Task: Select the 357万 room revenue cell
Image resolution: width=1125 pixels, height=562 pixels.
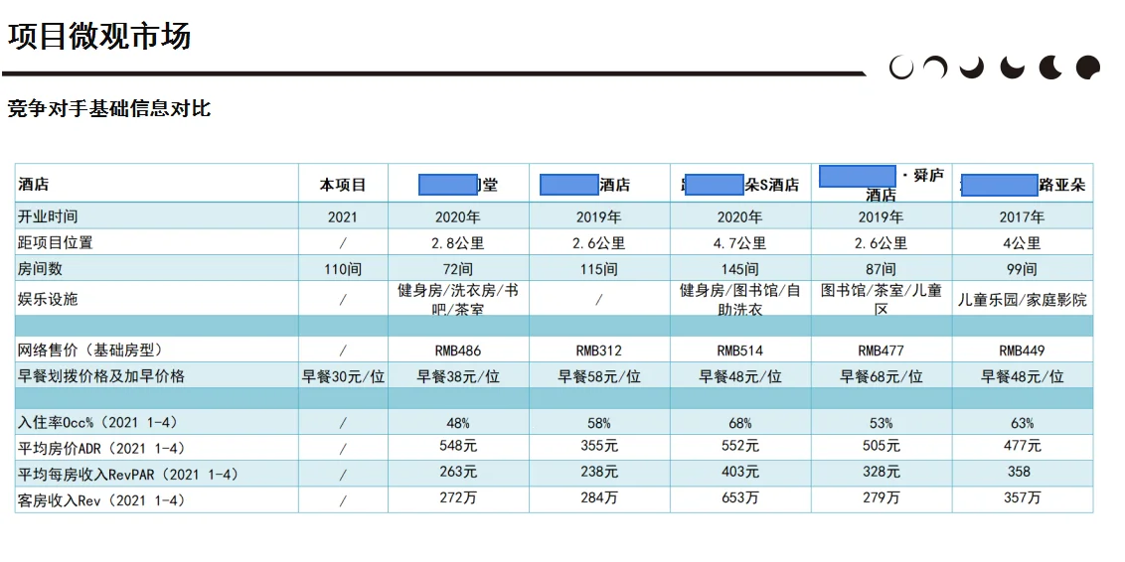Action: [x=1022, y=497]
